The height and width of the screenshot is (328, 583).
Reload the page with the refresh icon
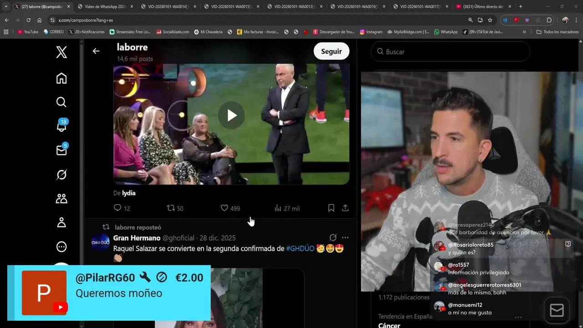pyautogui.click(x=28, y=20)
